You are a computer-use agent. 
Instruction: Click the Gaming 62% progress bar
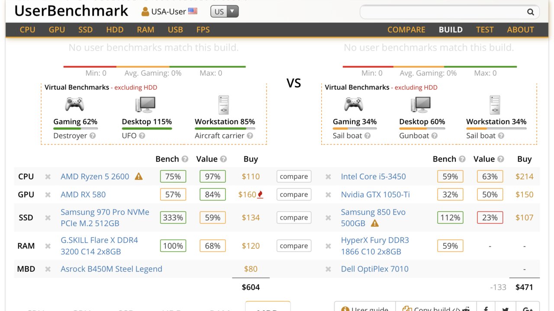pos(75,128)
